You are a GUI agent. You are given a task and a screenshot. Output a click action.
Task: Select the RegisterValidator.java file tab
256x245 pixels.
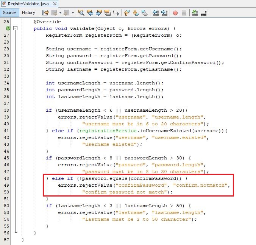pos(28,4)
